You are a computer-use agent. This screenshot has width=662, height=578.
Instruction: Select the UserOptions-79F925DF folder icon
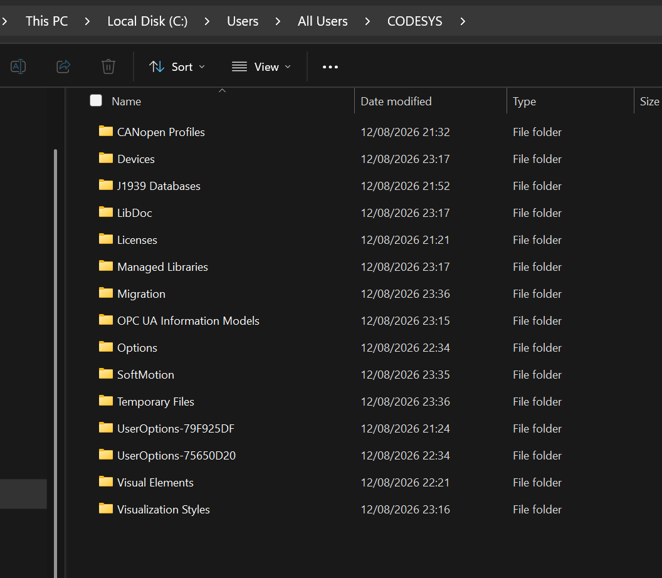pyautogui.click(x=105, y=428)
